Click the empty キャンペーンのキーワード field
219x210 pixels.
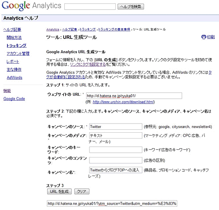(116, 150)
